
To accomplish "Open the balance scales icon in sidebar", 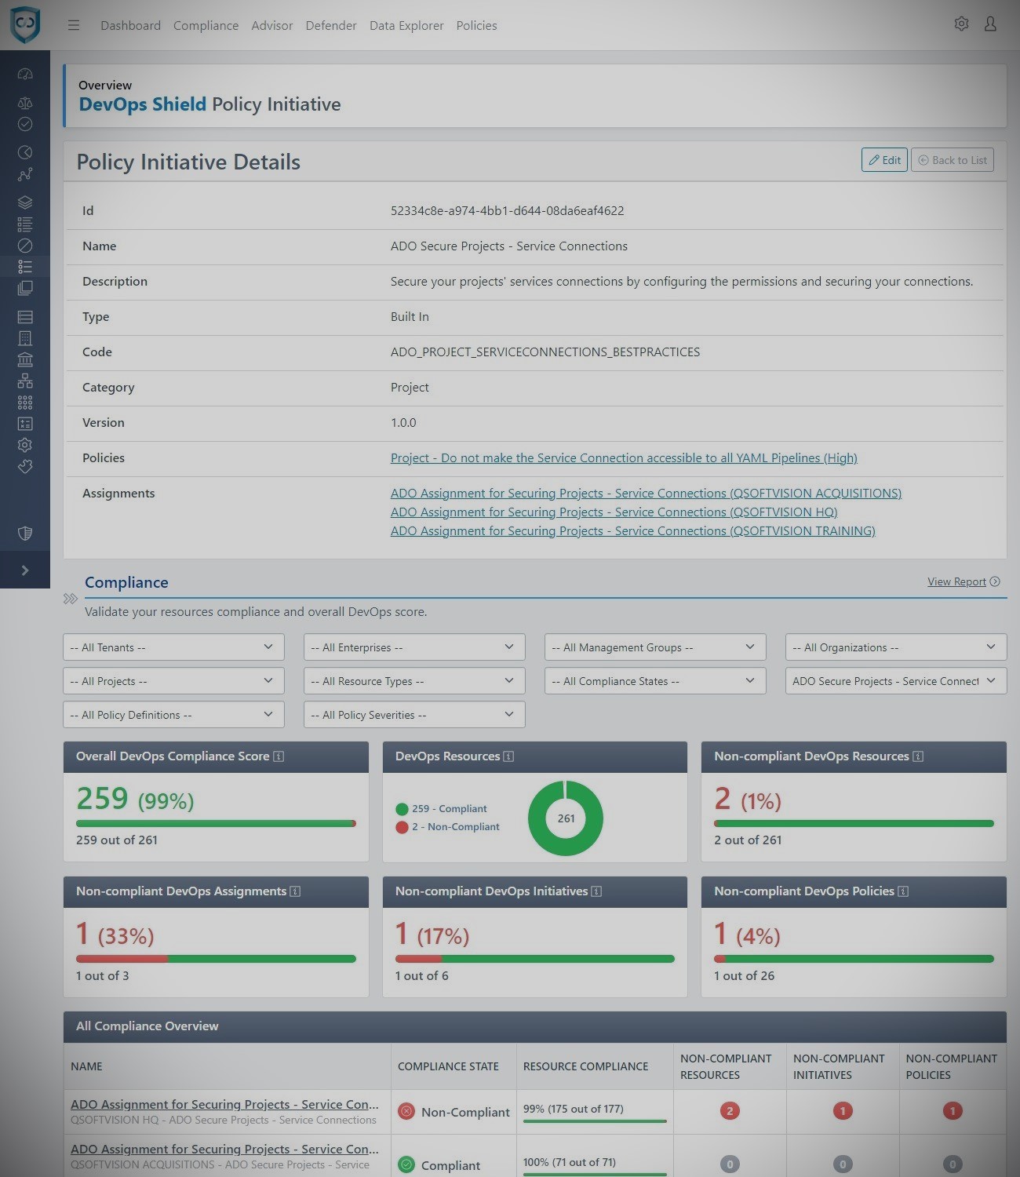I will click(x=25, y=103).
